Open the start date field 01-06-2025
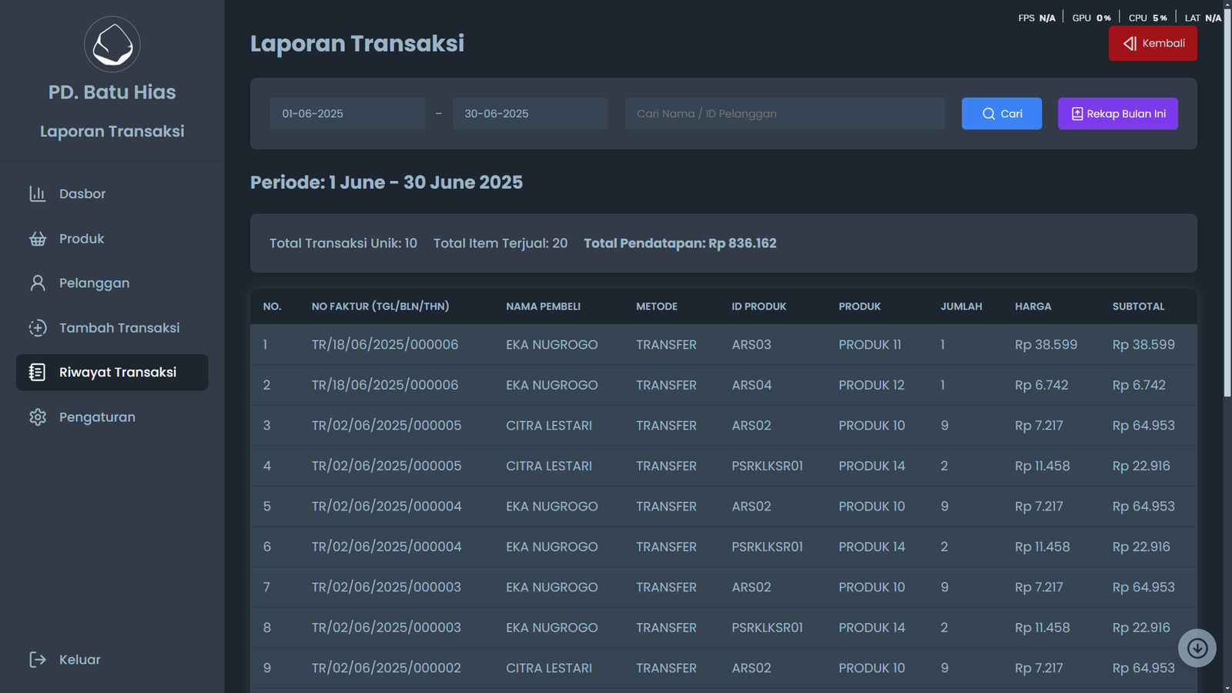Image resolution: width=1232 pixels, height=693 pixels. tap(347, 114)
